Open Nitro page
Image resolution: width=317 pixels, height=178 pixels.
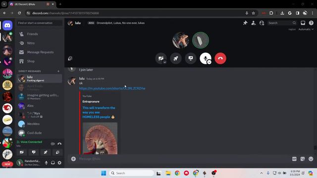pos(39,43)
